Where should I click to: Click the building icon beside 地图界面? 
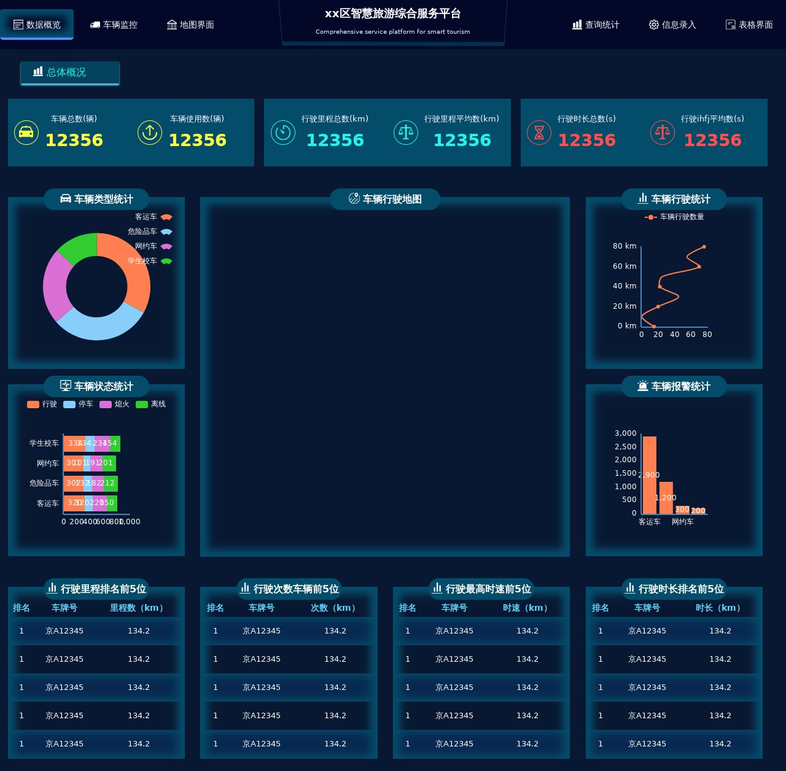[x=172, y=25]
